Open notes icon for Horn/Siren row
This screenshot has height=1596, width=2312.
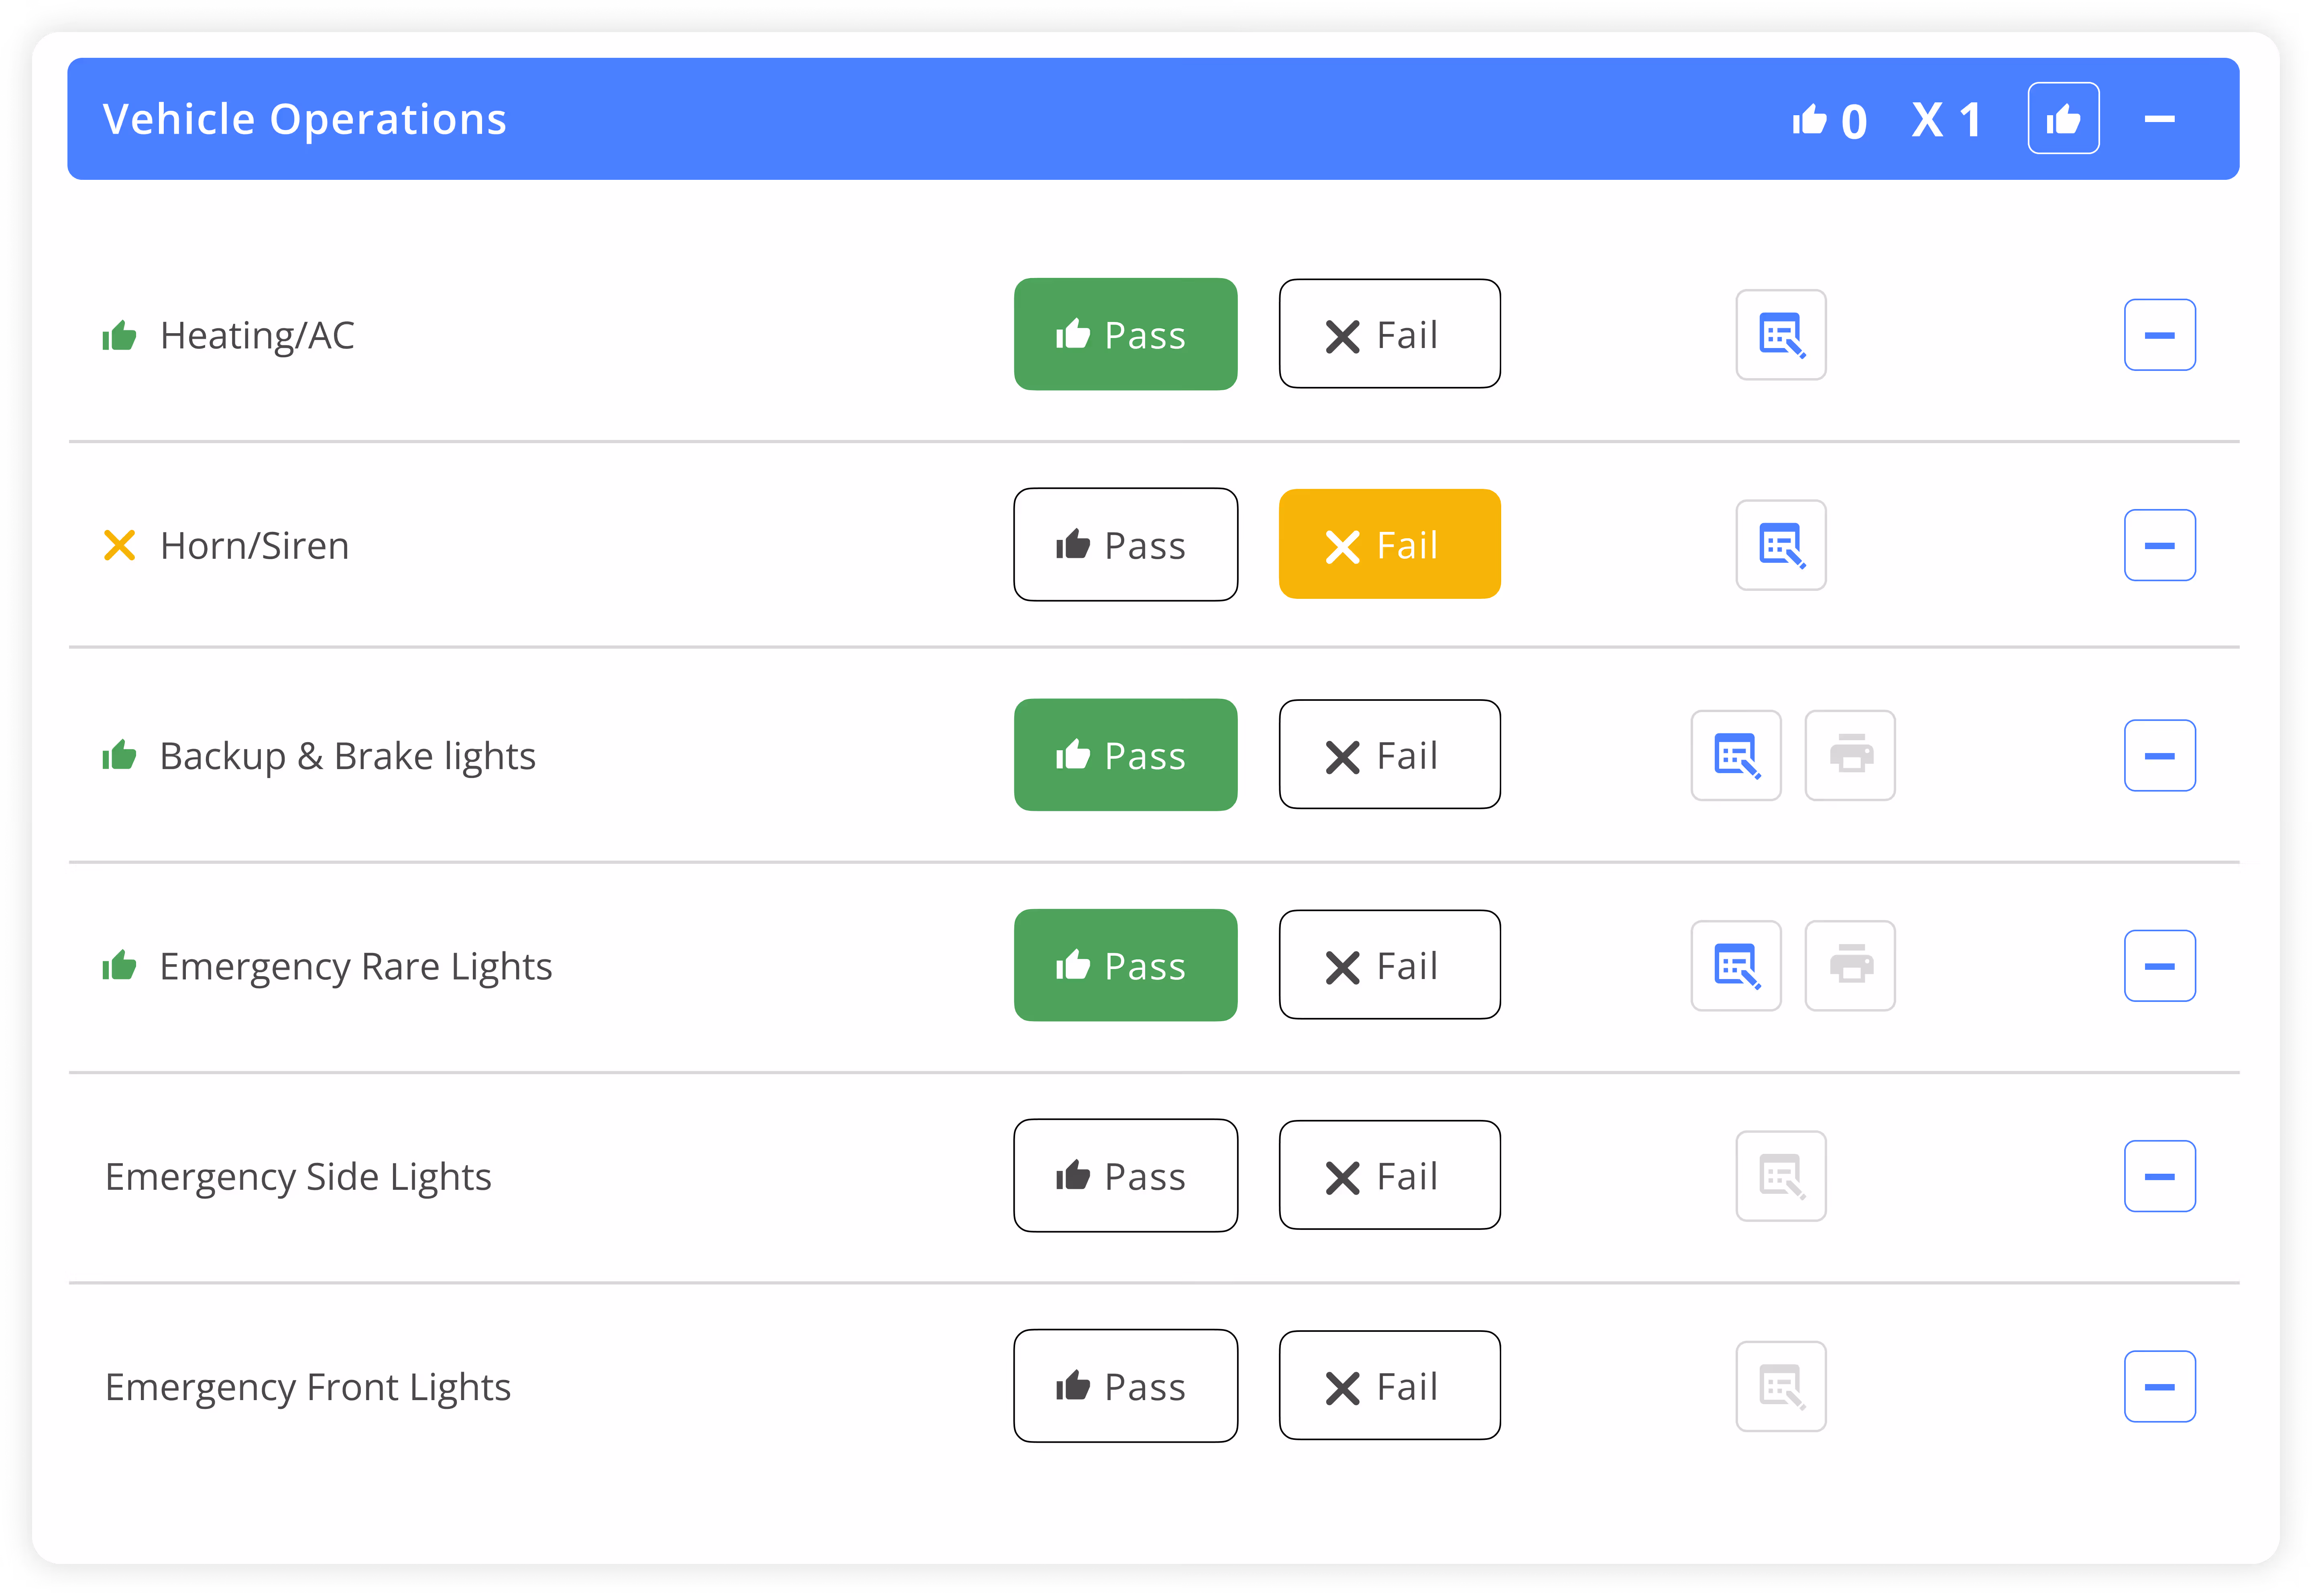pos(1780,545)
